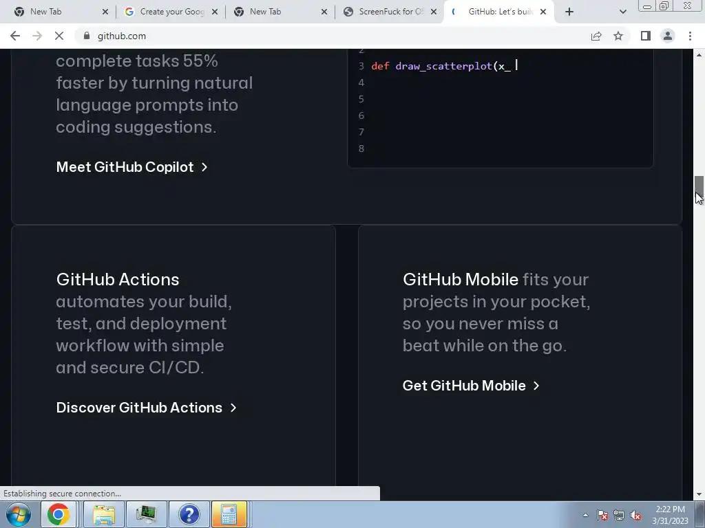Open the Get GitHub Mobile link
705x528 pixels.
click(471, 386)
